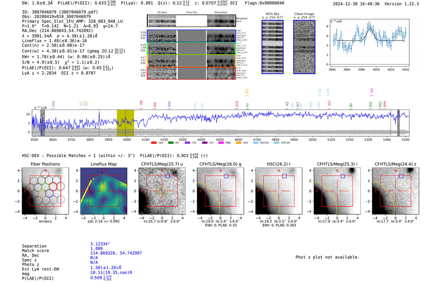Screen dimensions: 441x300
Task: Click the mag value "20.11(19.35,nan)R"
Action: tap(111, 273)
